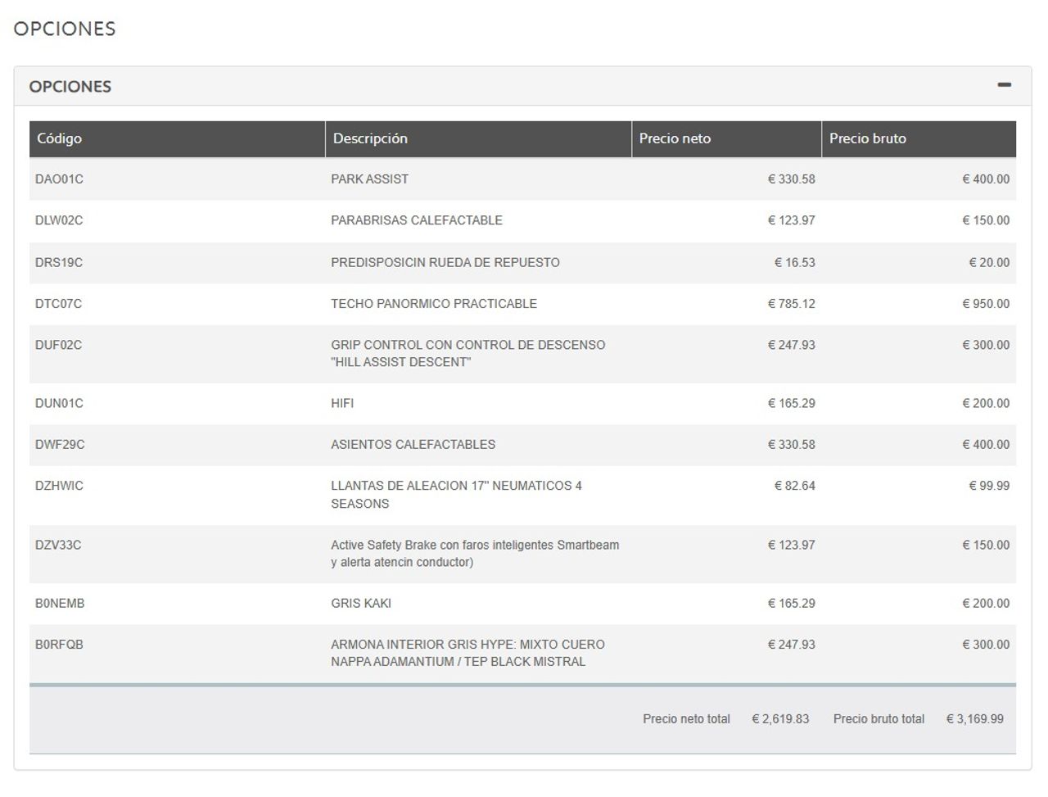Click net price € 16.53
Screen dimensions: 1048x797
point(795,263)
